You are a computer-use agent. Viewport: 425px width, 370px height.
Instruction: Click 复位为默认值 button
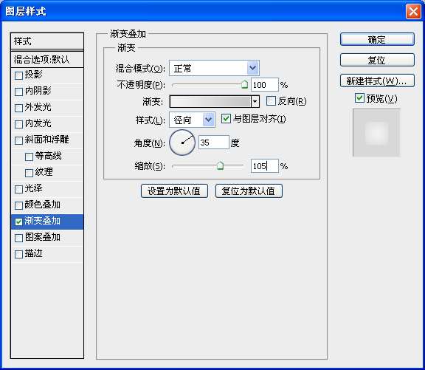[x=249, y=191]
